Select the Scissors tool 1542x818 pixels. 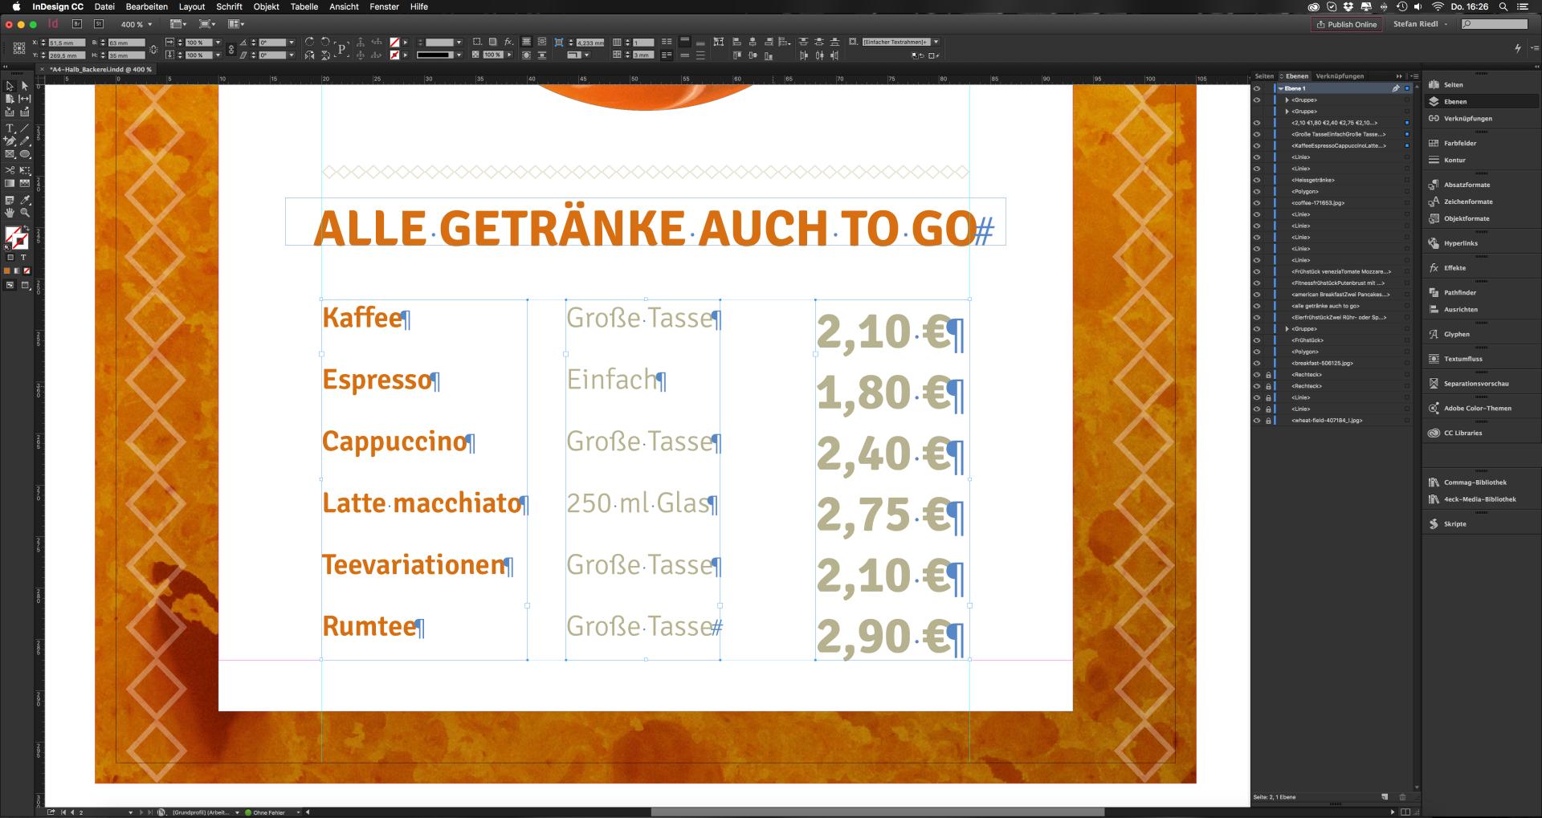tap(10, 171)
